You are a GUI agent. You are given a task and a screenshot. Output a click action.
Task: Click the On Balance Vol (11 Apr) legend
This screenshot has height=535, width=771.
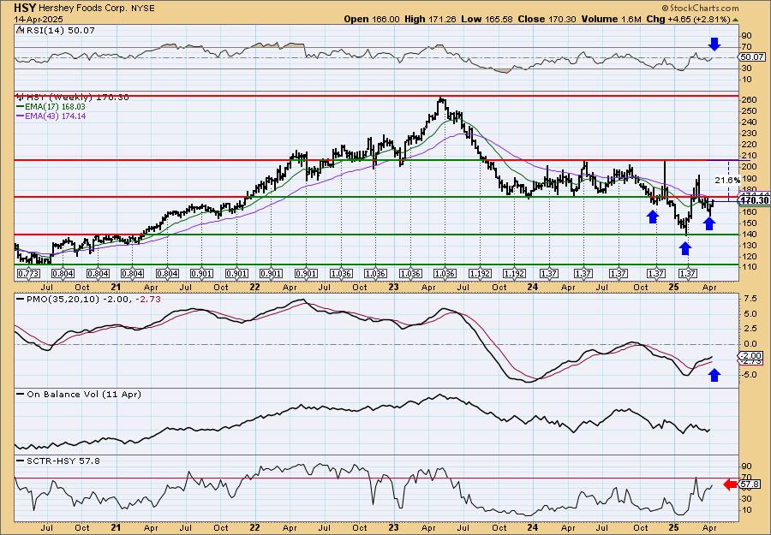pyautogui.click(x=79, y=394)
